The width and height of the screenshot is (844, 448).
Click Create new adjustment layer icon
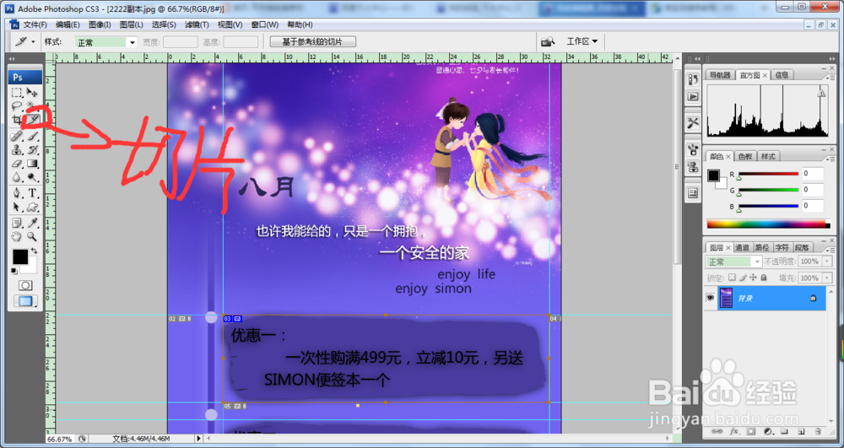(768, 431)
